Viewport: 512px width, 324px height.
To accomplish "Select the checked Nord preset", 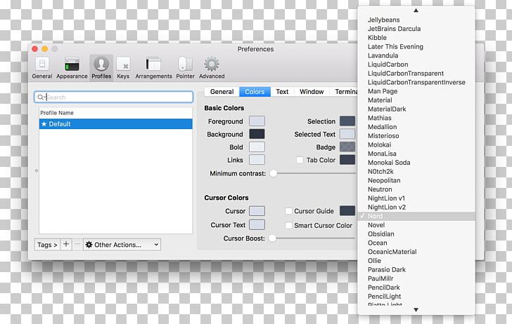I will [416, 216].
